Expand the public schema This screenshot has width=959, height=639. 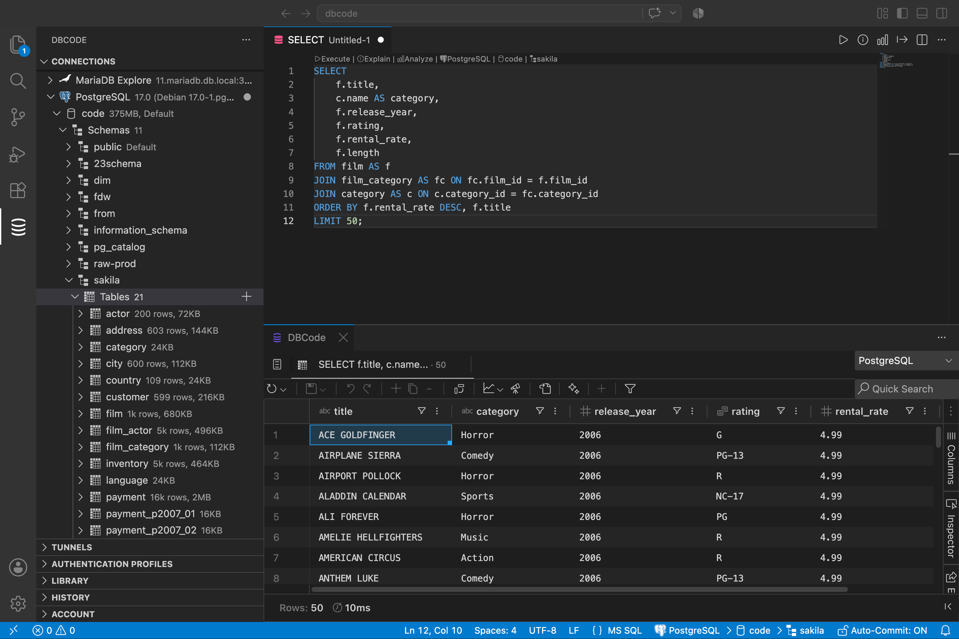pyautogui.click(x=68, y=147)
